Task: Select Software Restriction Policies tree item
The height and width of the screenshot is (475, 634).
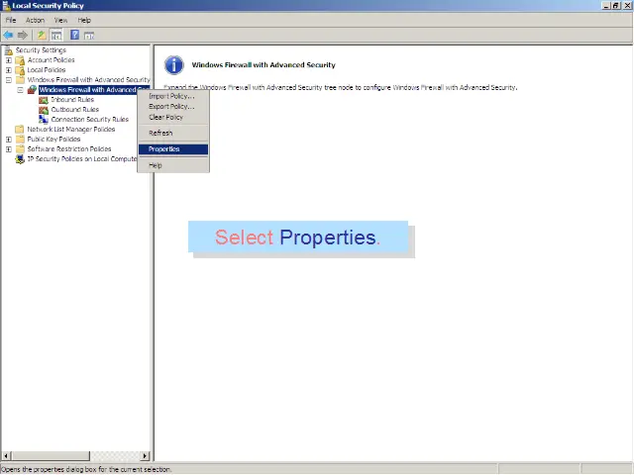Action: click(69, 149)
